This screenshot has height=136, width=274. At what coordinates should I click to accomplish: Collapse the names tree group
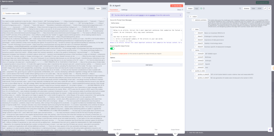pyautogui.click(x=190, y=50)
